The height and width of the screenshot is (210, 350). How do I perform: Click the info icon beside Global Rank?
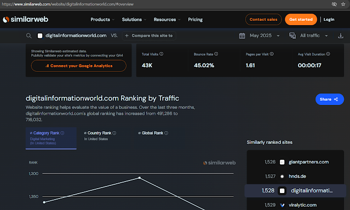click(x=167, y=133)
